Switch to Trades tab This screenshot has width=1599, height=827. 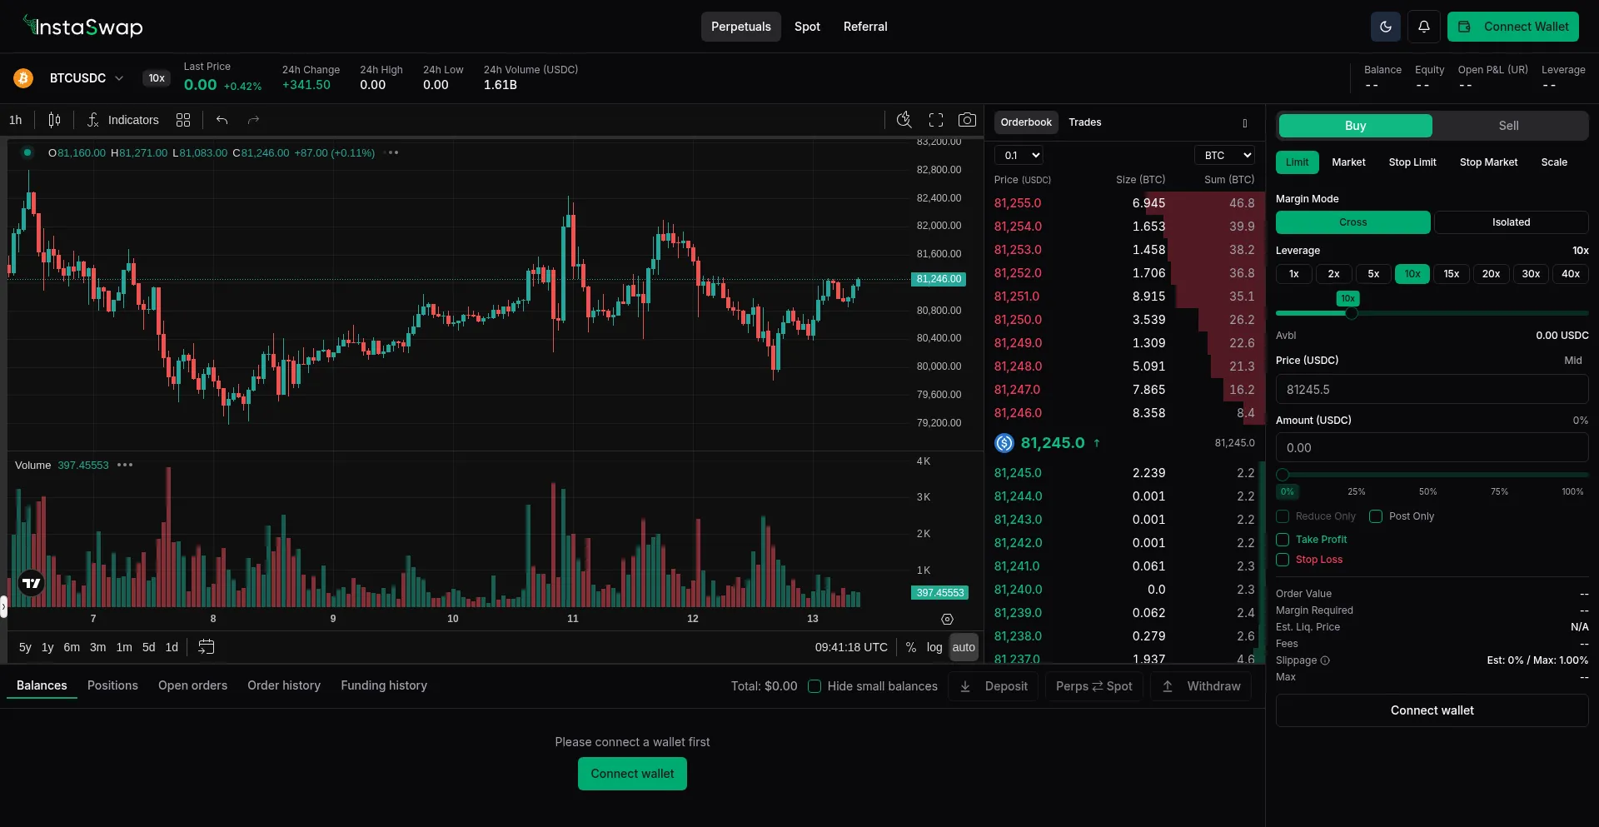tap(1085, 122)
